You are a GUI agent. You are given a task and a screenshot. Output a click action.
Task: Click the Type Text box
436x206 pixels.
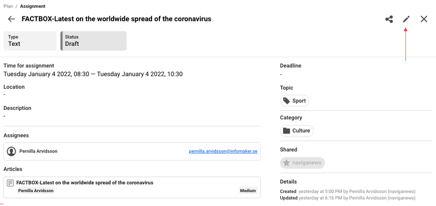[x=30, y=41]
